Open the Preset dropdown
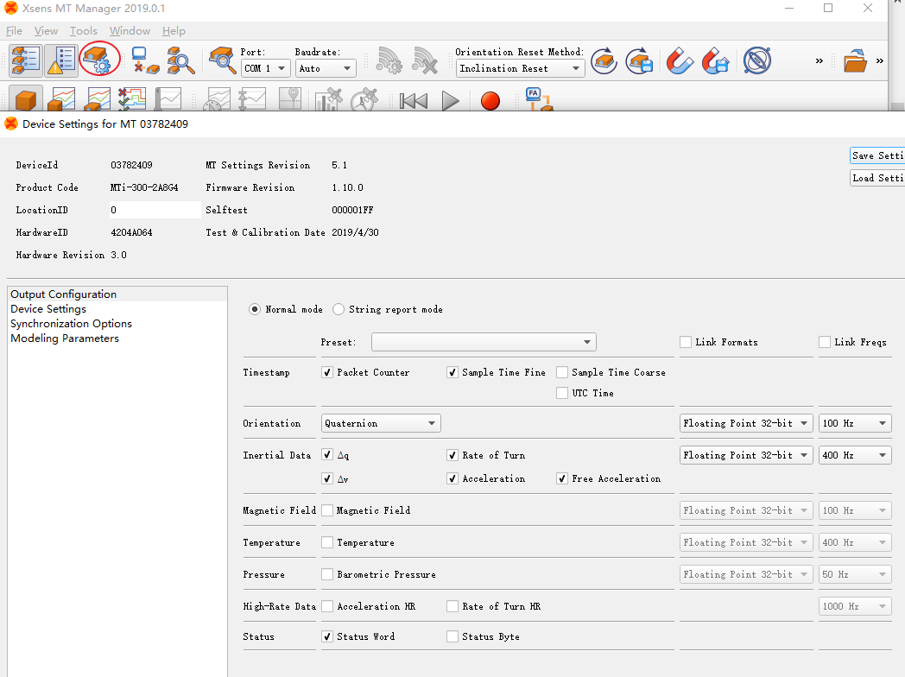905x677 pixels. click(x=484, y=342)
